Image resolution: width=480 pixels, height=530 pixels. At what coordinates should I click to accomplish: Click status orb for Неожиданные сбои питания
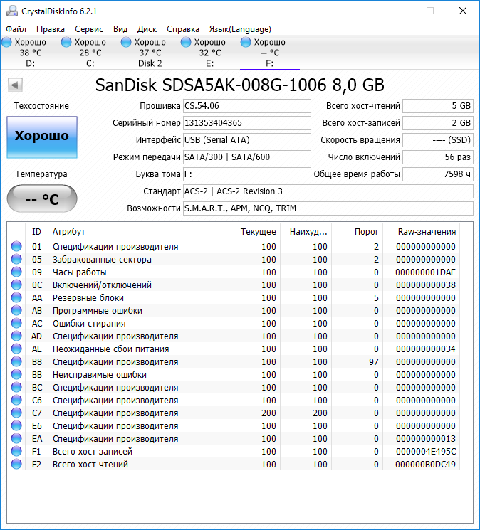coord(16,349)
